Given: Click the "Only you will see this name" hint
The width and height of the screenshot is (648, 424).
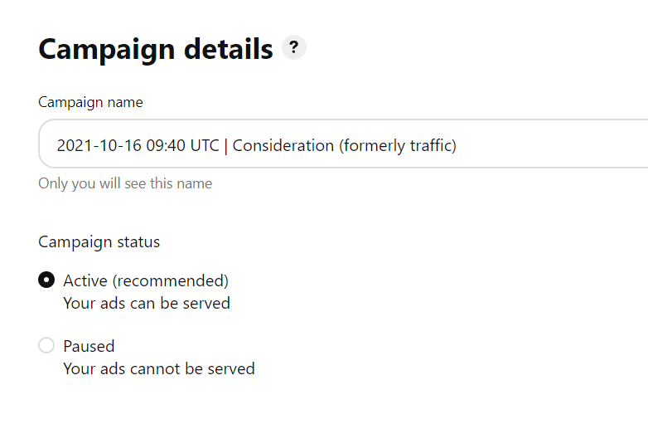Looking at the screenshot, I should click(125, 183).
